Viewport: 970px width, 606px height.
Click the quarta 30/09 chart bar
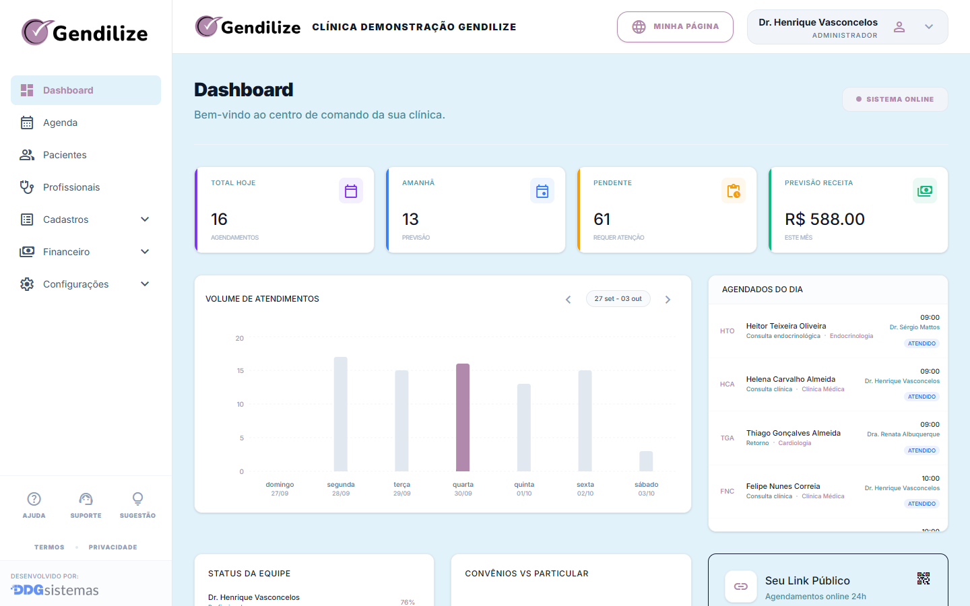coord(463,417)
